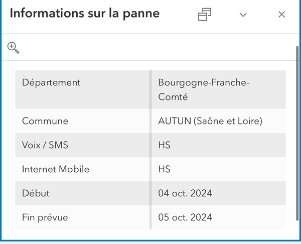Close the Informations sur la panne popup
The width and height of the screenshot is (301, 244).
click(x=281, y=15)
